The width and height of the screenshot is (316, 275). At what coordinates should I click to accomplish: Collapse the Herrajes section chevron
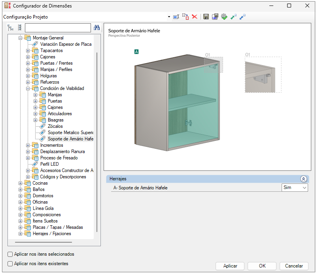pyautogui.click(x=303, y=179)
